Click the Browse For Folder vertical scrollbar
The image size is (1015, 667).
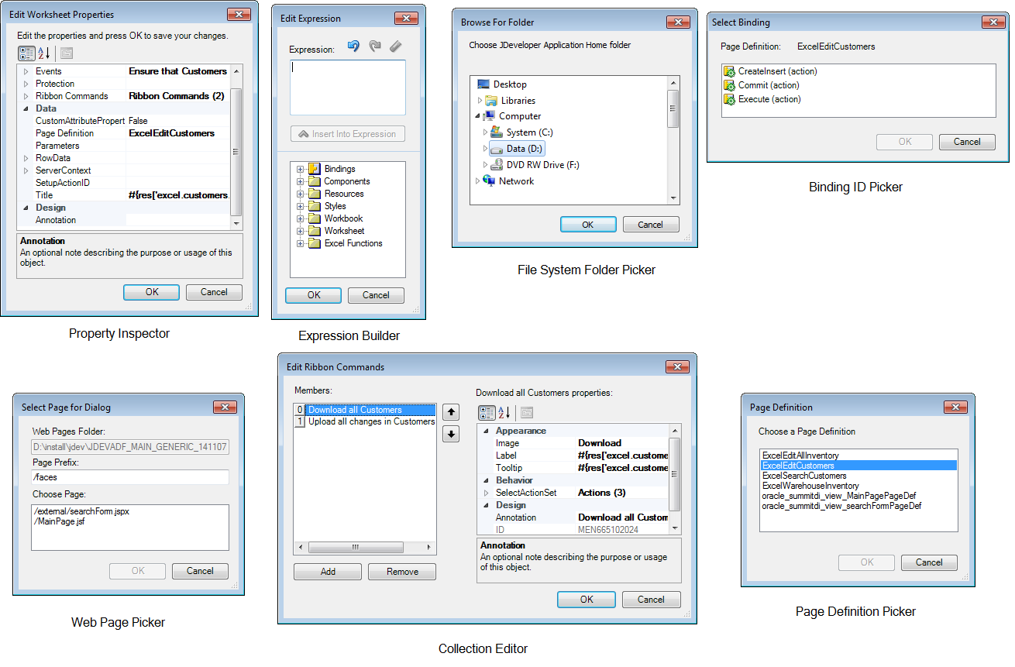(x=673, y=139)
